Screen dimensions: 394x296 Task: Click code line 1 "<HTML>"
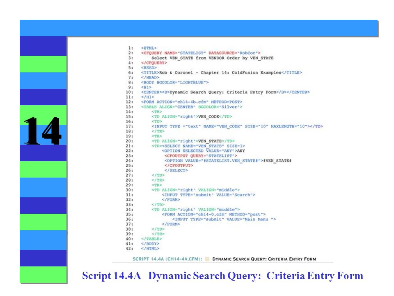149,48
